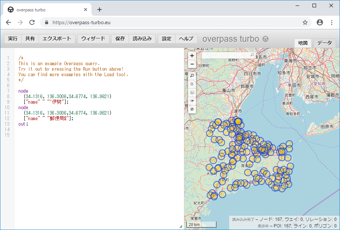Share the query via 共有
340x230 pixels.
(30, 38)
